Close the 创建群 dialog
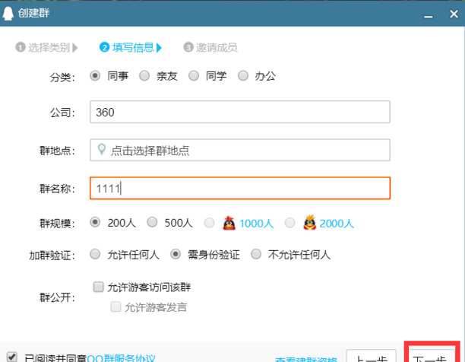Screen dimensions: 465x362 click(454, 14)
